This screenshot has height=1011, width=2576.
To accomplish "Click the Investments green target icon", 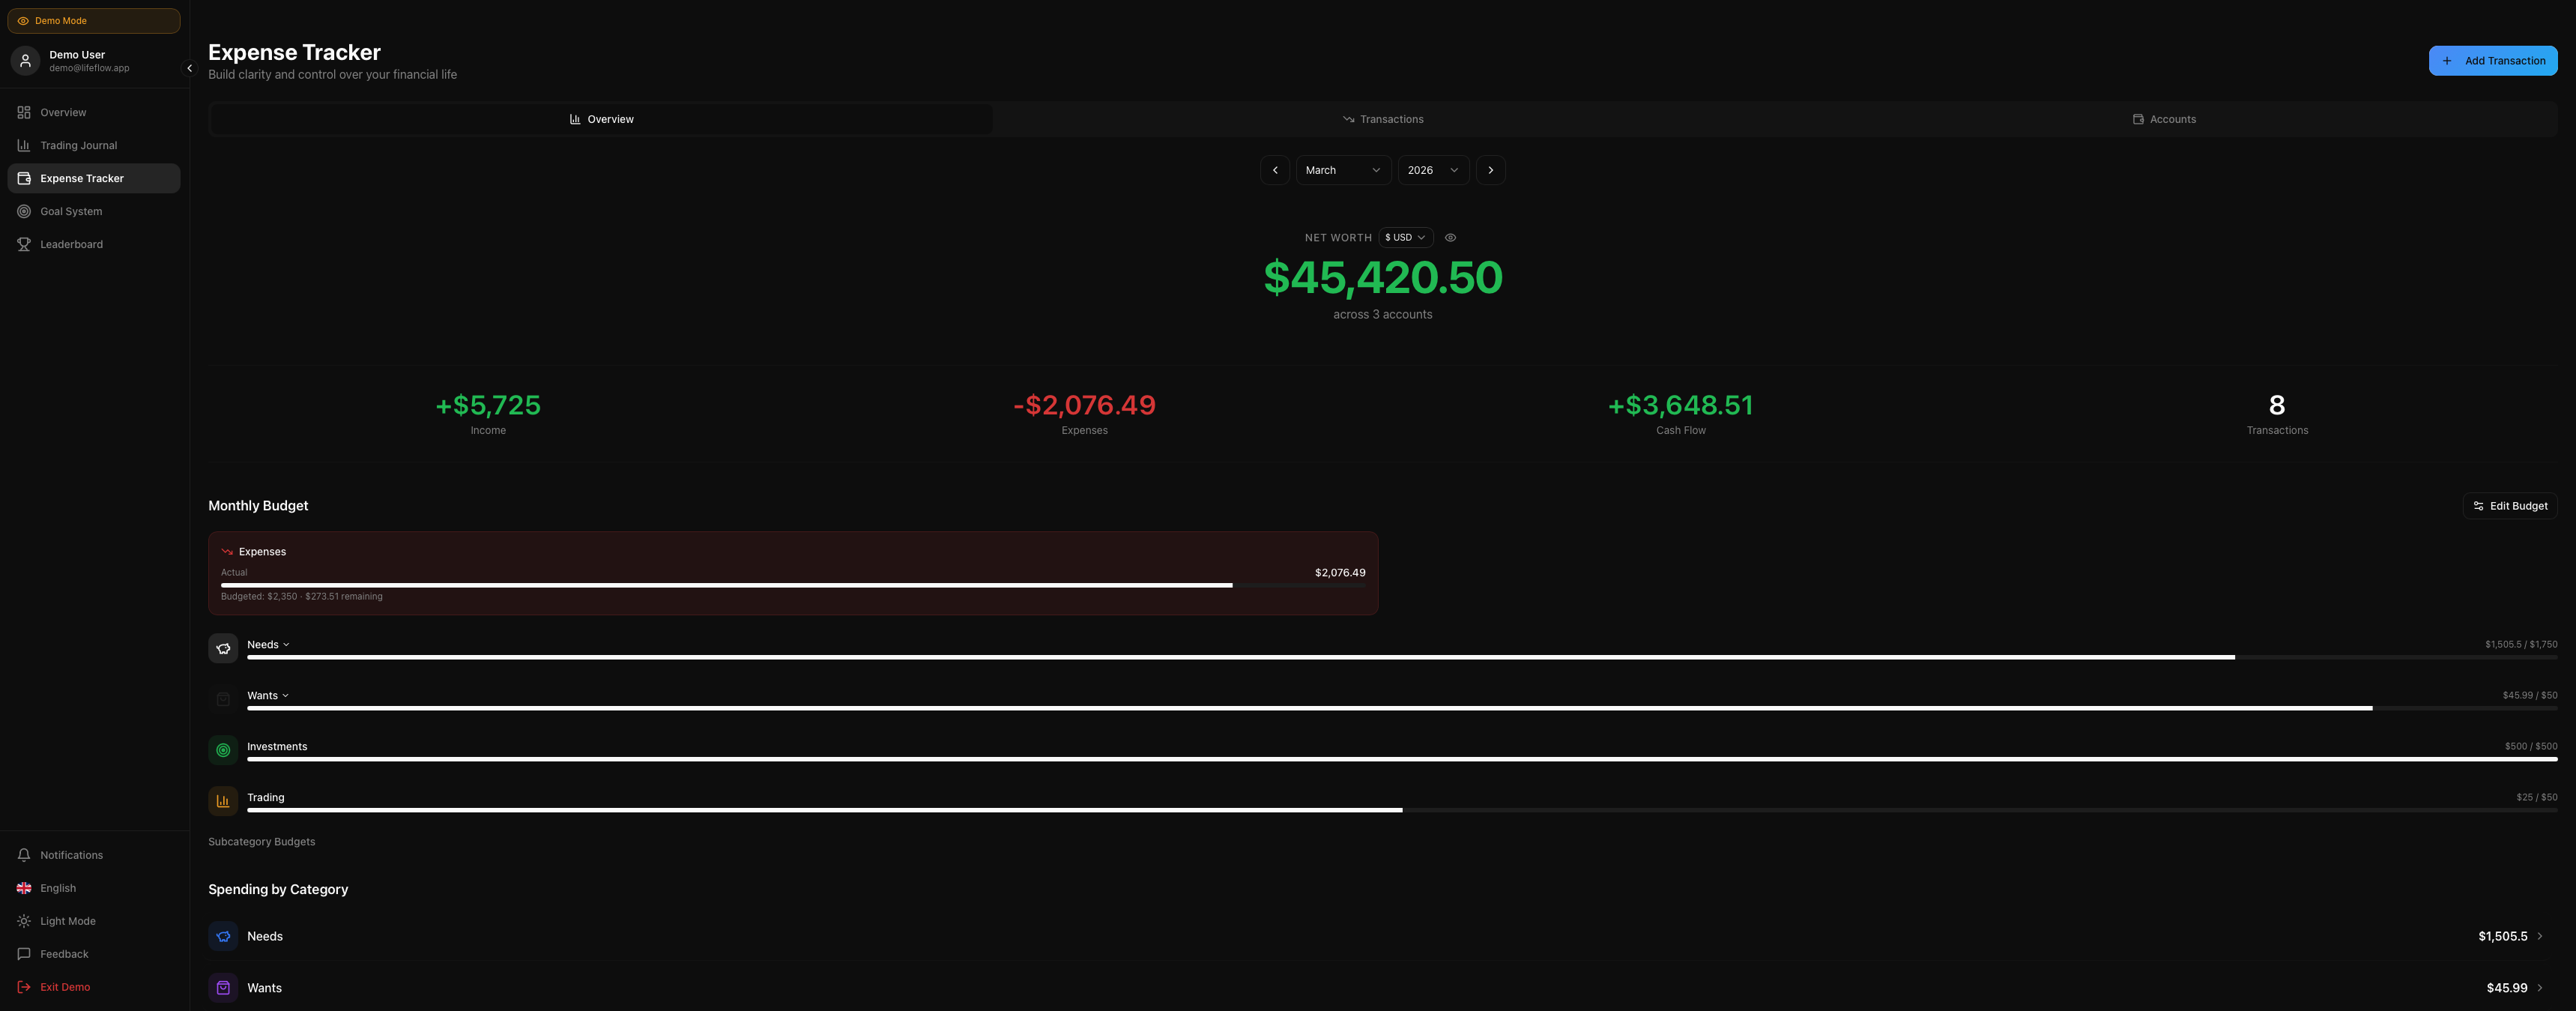I will [x=223, y=750].
